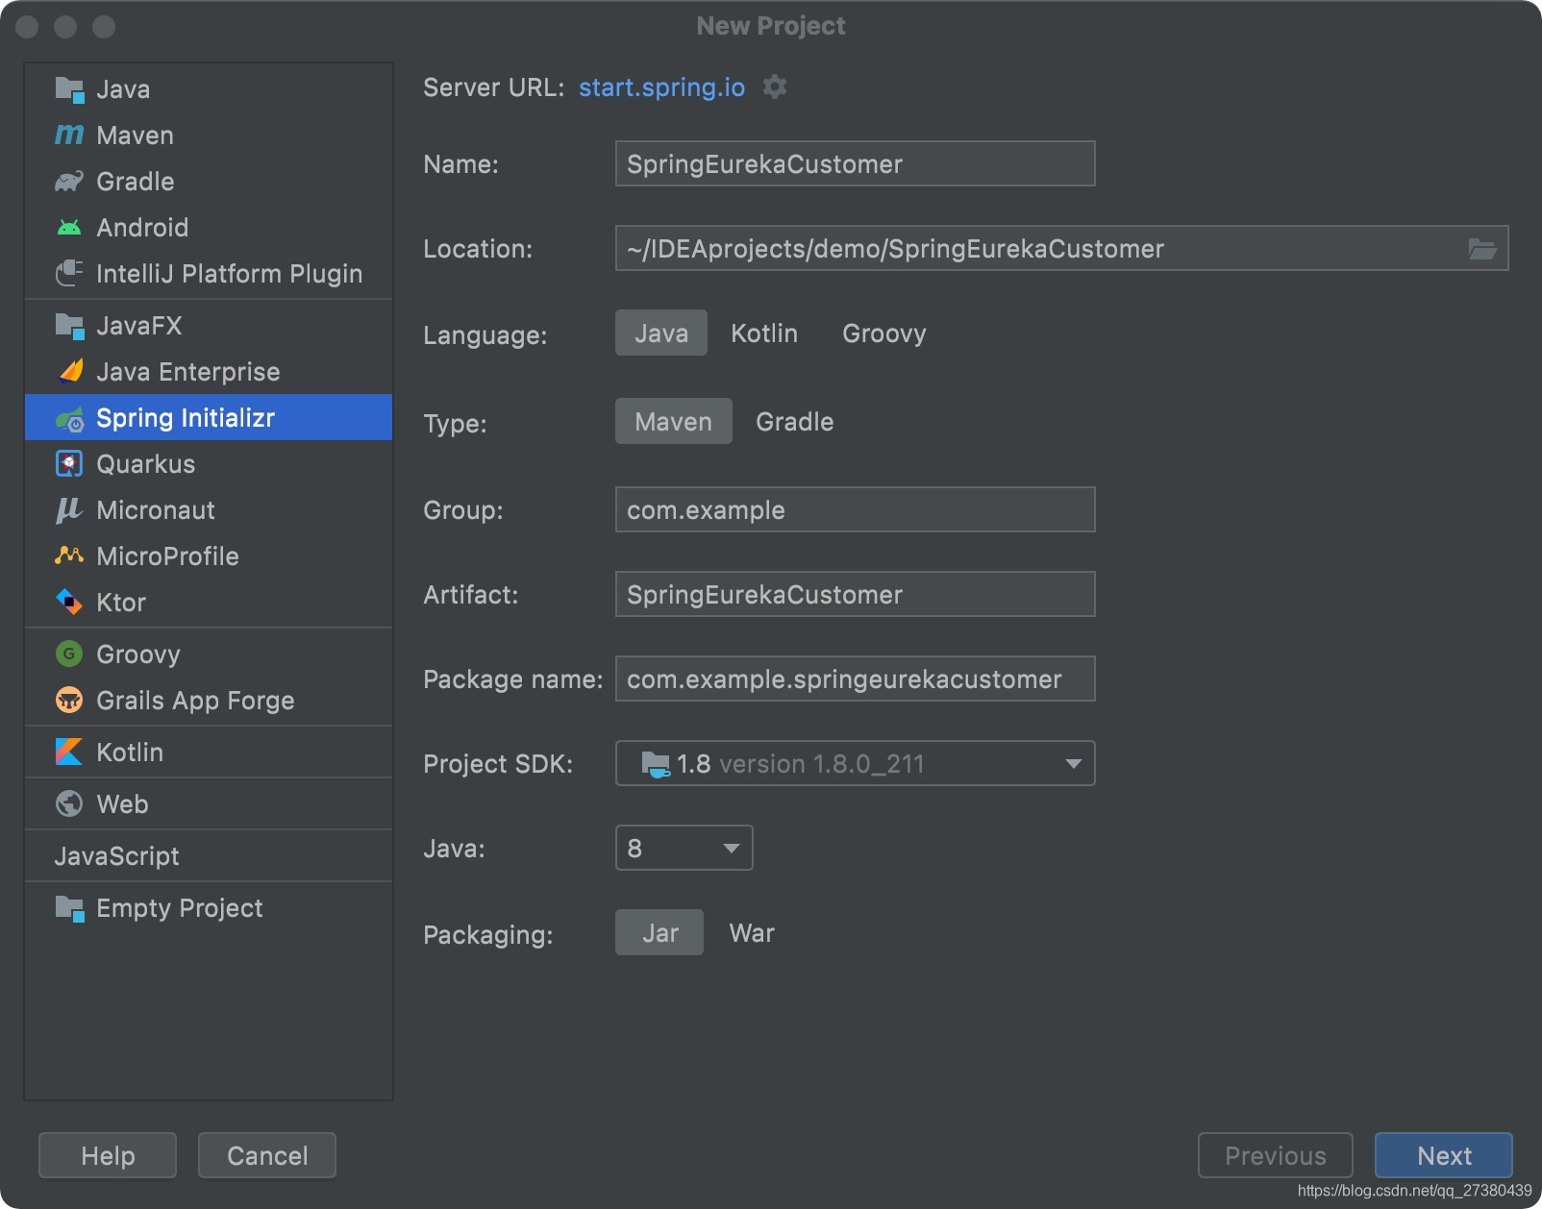Viewport: 1542px width, 1209px height.
Task: Click the Cancel button
Action: click(267, 1155)
